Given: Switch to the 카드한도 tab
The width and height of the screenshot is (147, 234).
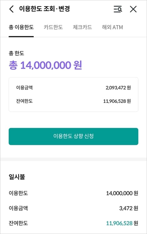Looking at the screenshot, I should [53, 27].
